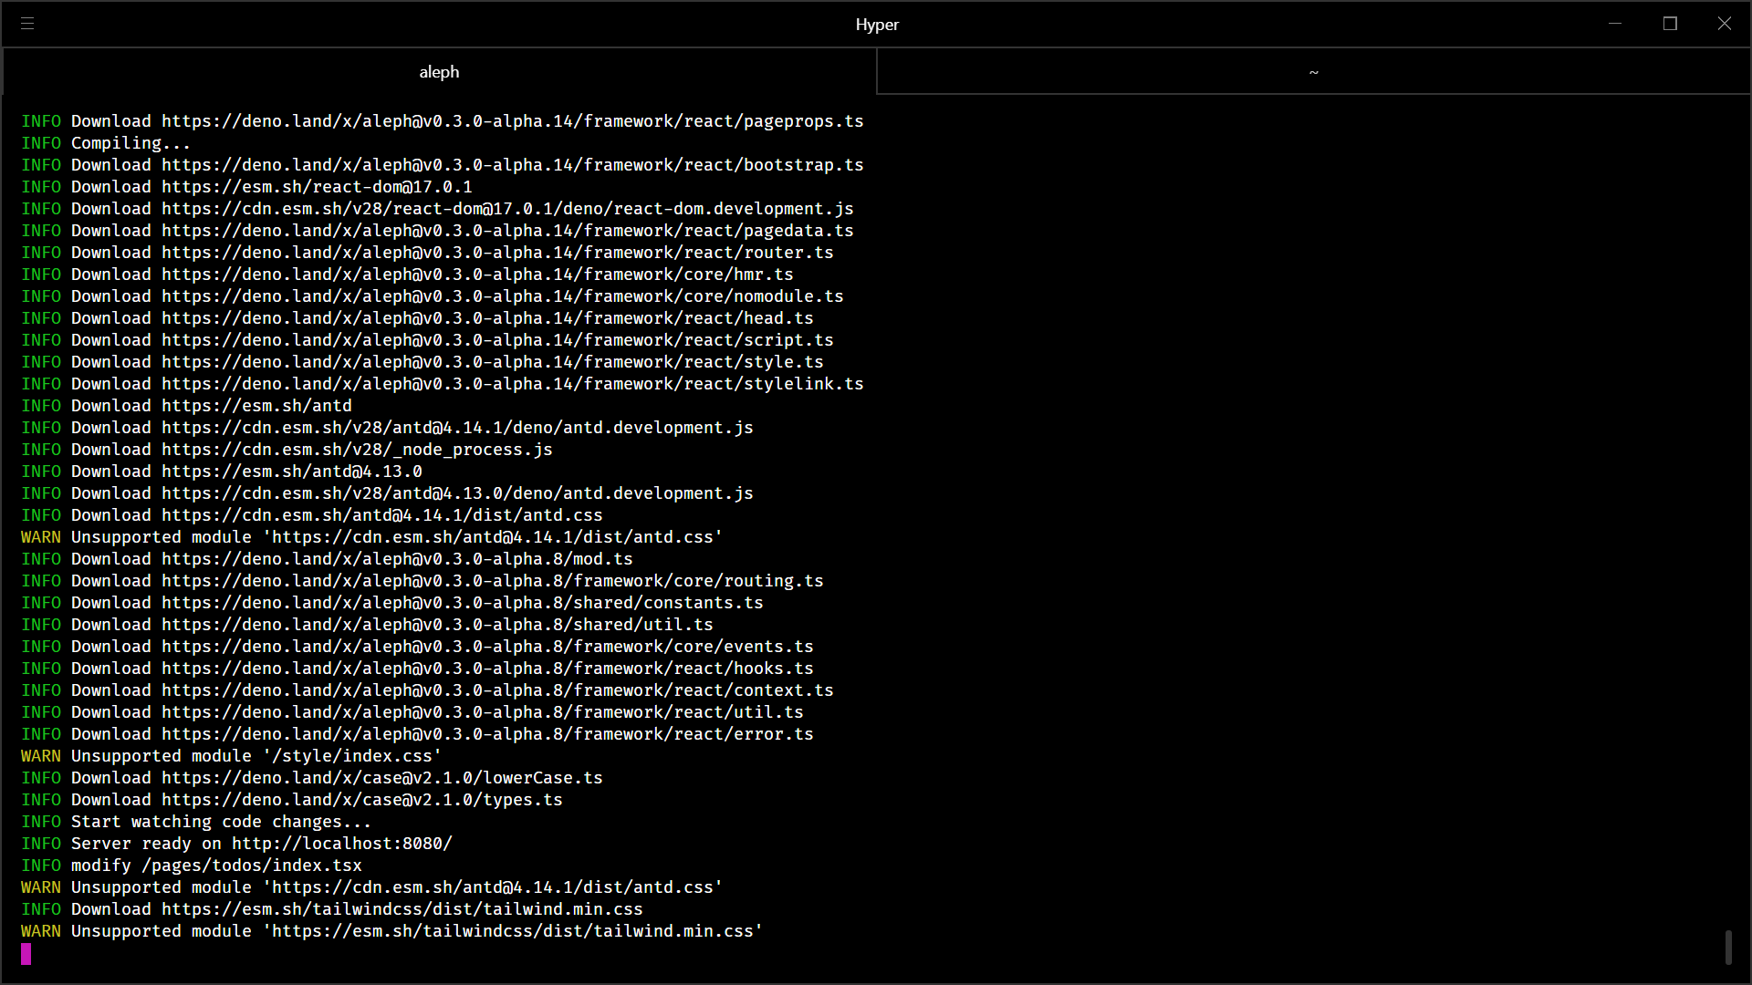Viewport: 1752px width, 985px height.
Task: Open the Hyper hamburger menu
Action: (27, 24)
